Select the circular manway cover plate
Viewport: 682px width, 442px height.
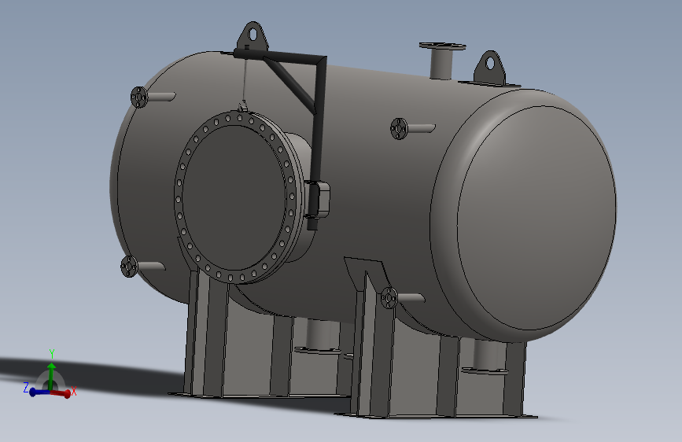235,198
